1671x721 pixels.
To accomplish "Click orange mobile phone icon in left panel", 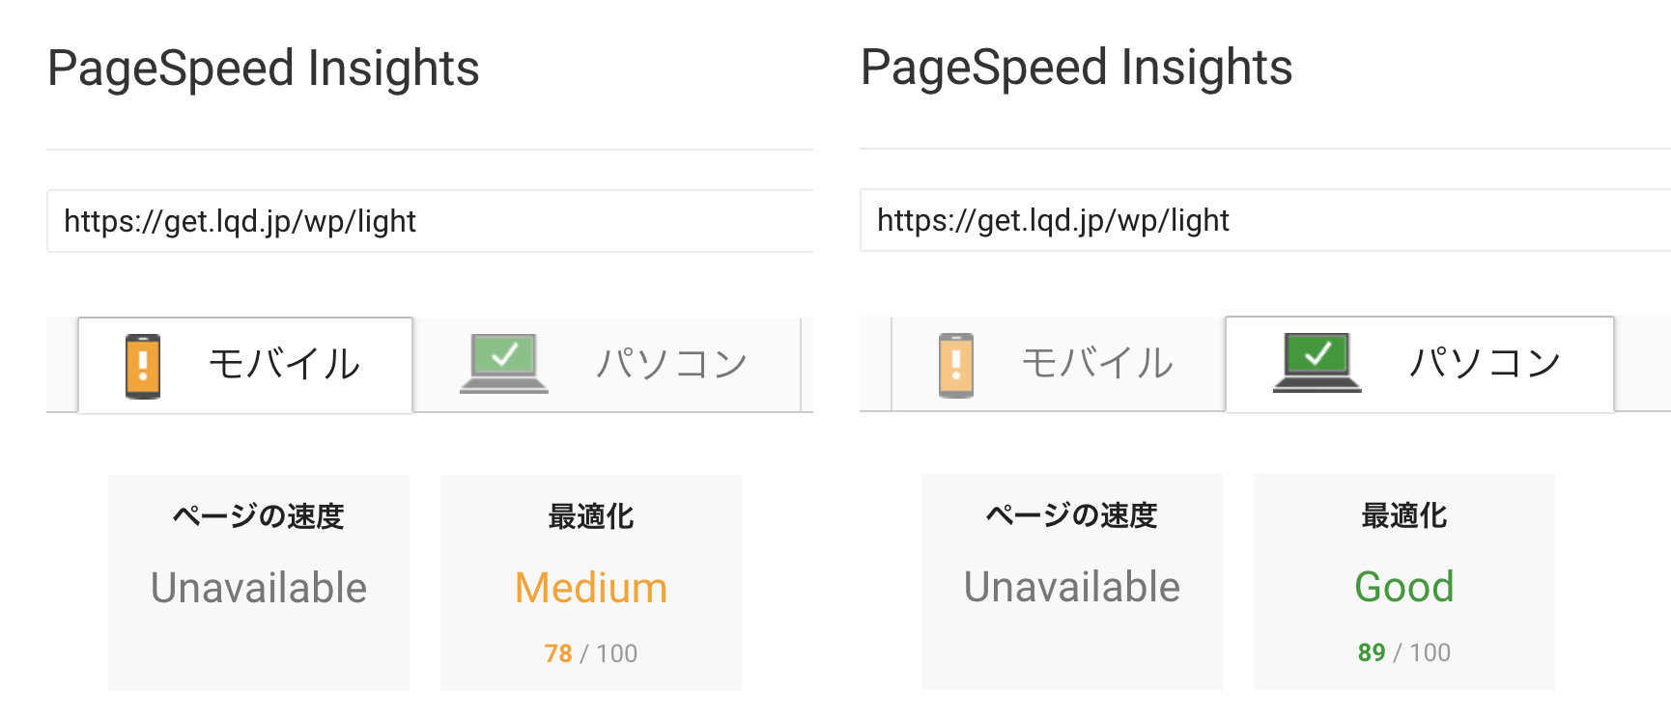I will [143, 366].
